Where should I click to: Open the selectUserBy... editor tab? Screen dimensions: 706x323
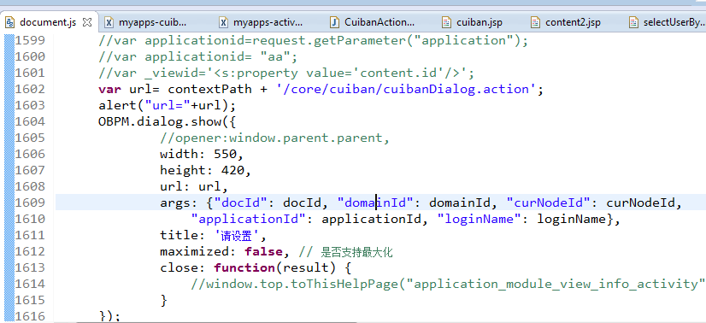668,22
